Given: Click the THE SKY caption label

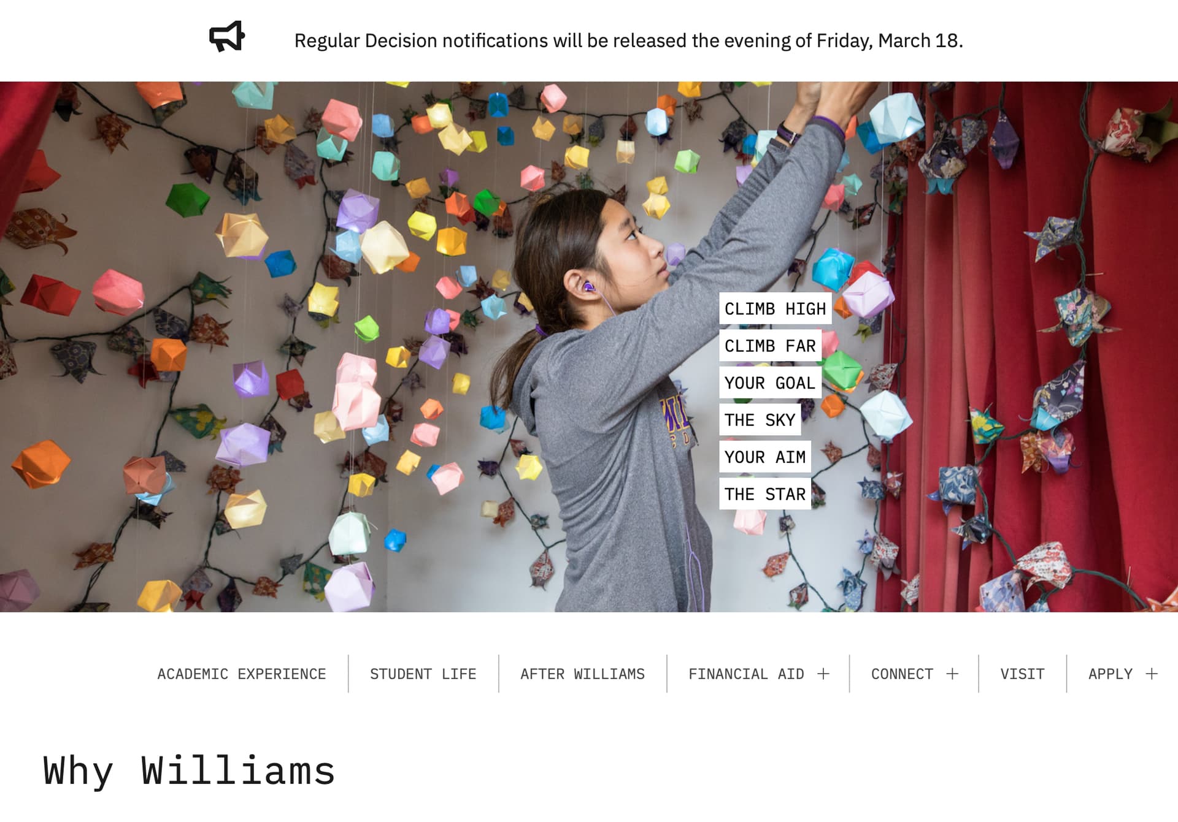Looking at the screenshot, I should pos(760,420).
